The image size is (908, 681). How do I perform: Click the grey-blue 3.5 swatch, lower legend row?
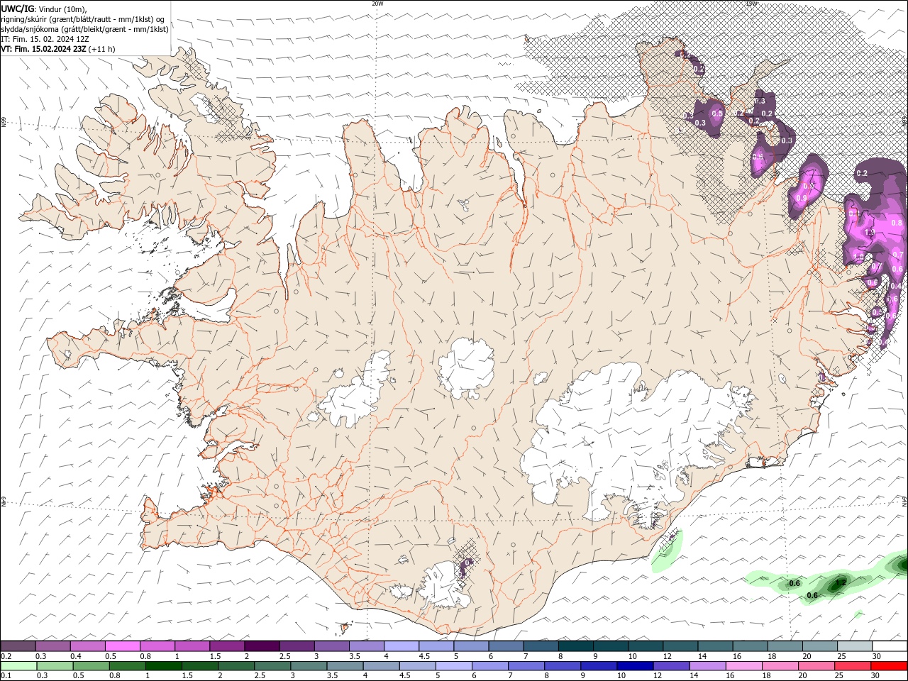(x=345, y=666)
